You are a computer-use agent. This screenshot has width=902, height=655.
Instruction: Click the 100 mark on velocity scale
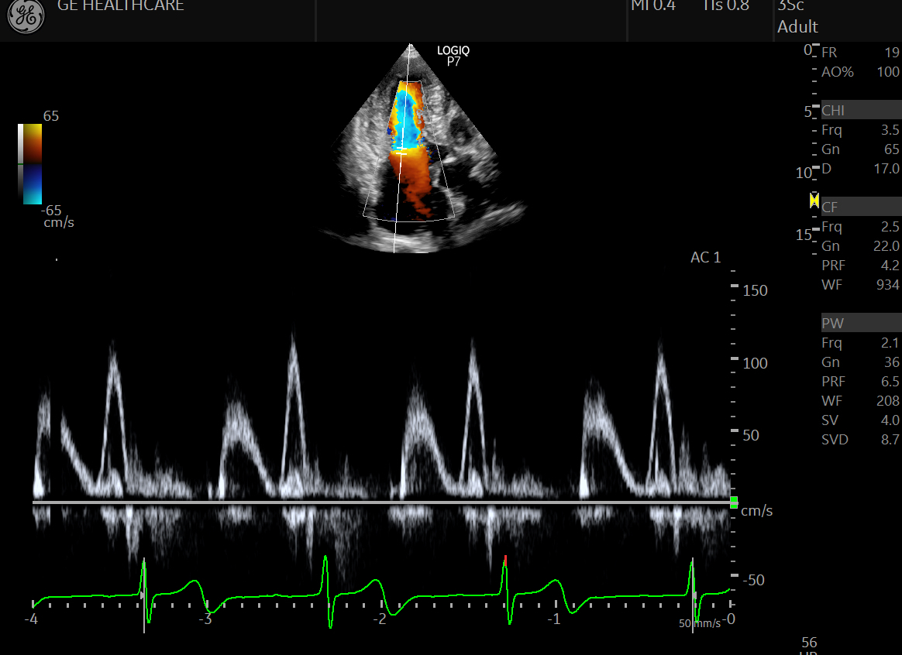pos(755,363)
